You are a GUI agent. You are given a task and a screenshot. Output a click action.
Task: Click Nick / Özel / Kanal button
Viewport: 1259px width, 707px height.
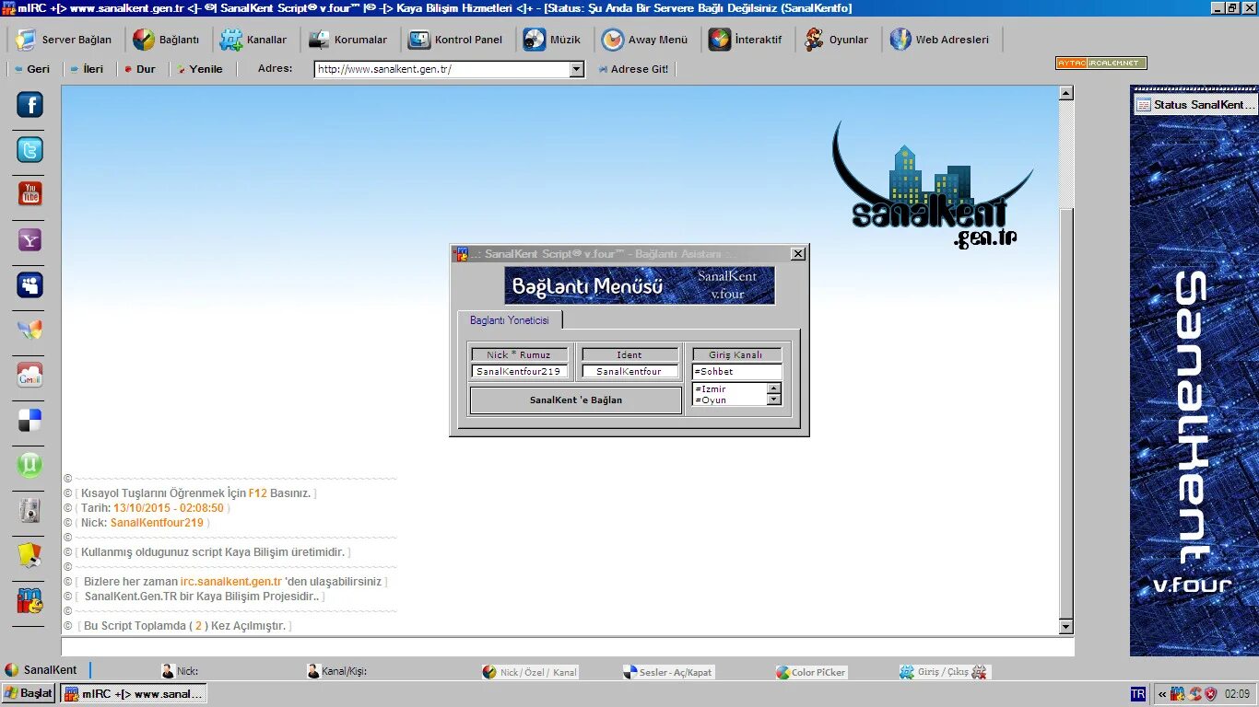coord(530,672)
